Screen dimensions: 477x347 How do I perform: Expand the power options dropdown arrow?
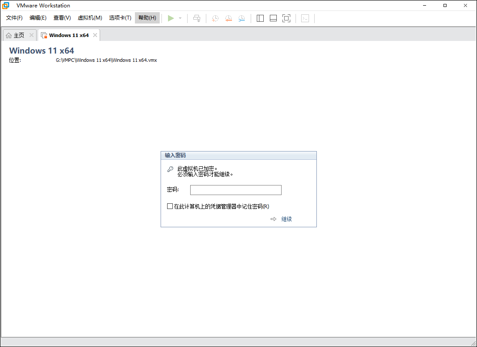click(x=180, y=18)
